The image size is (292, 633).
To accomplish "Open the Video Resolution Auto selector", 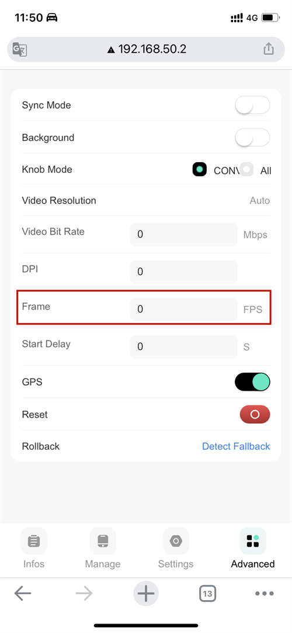I will pyautogui.click(x=260, y=201).
